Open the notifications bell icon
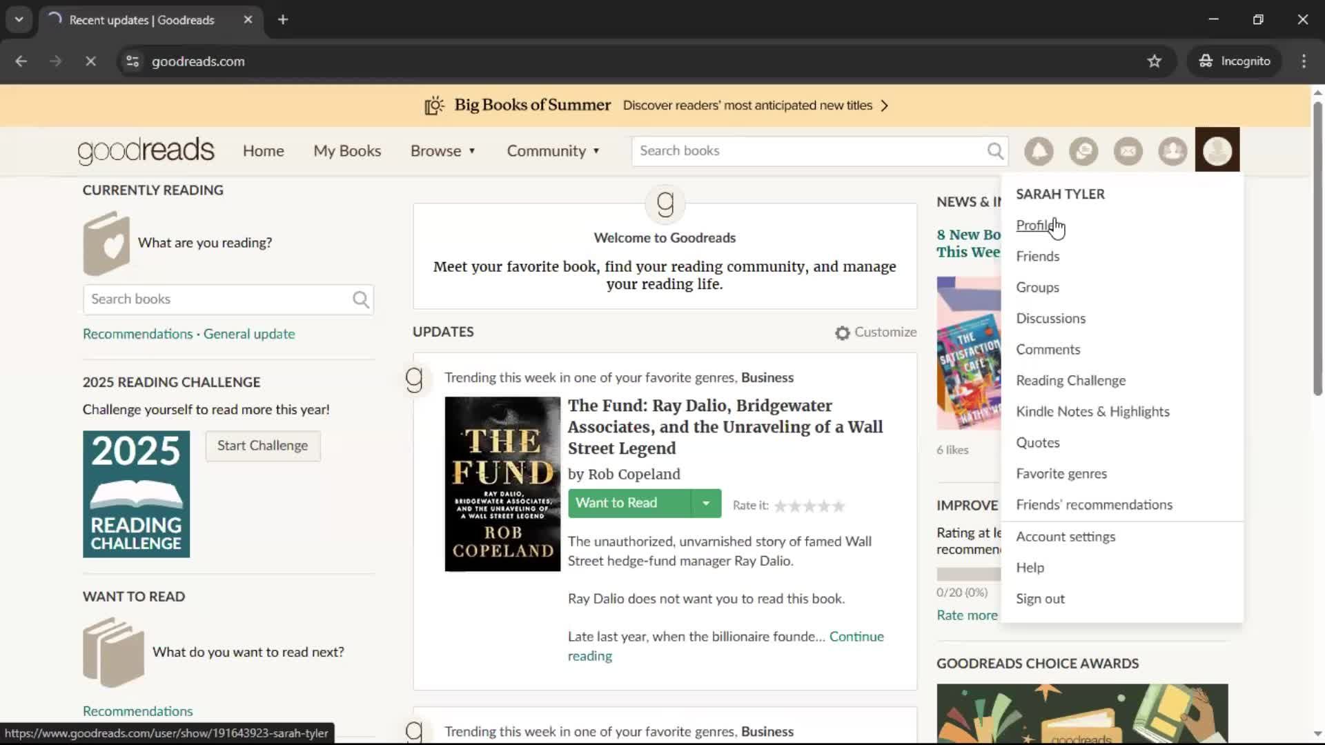The image size is (1325, 745). pyautogui.click(x=1039, y=150)
